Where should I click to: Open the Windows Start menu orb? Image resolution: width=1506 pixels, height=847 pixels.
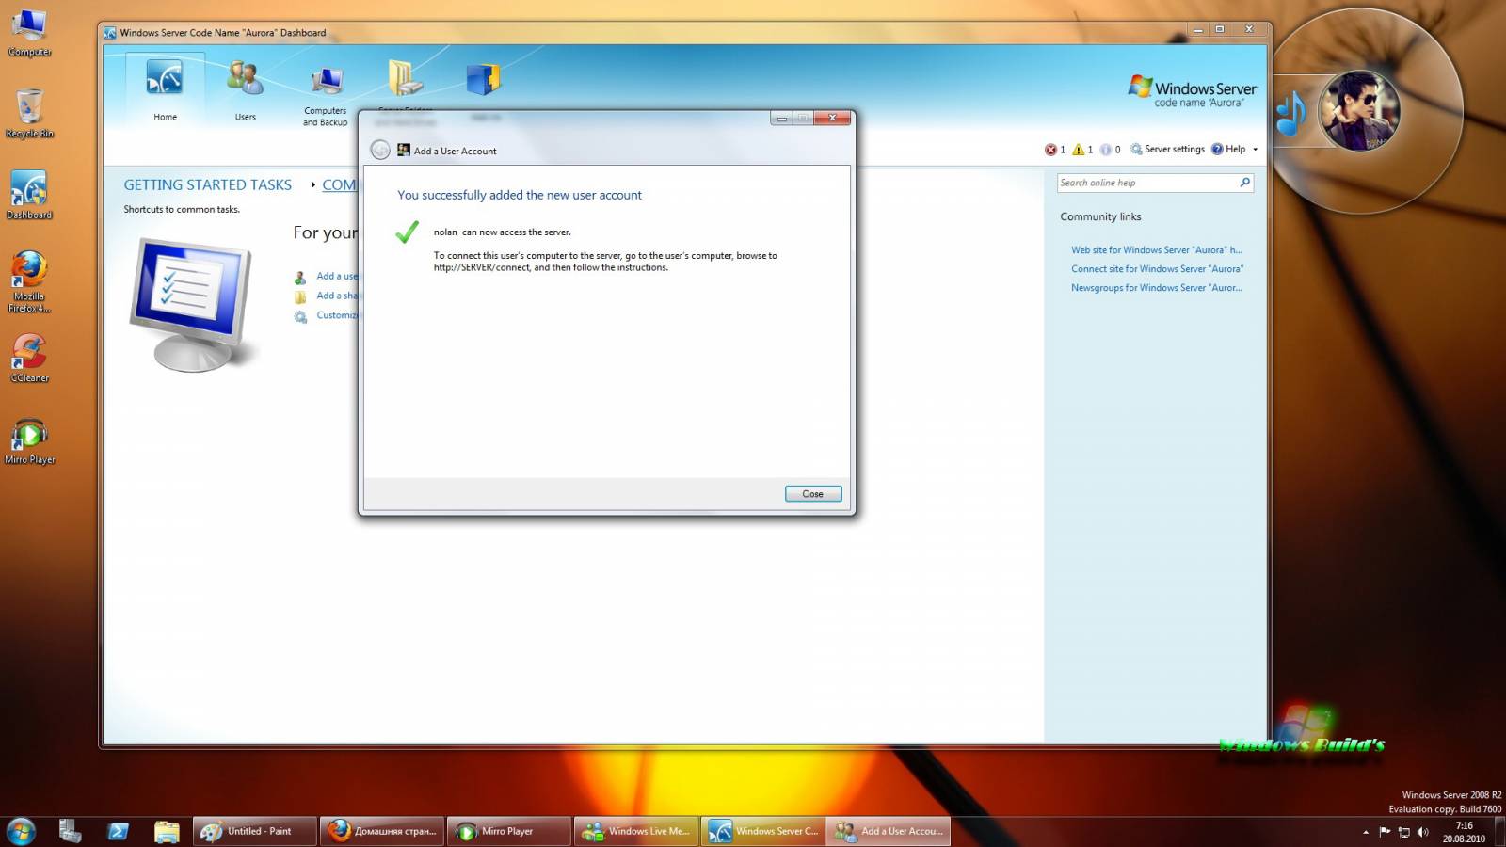(21, 831)
